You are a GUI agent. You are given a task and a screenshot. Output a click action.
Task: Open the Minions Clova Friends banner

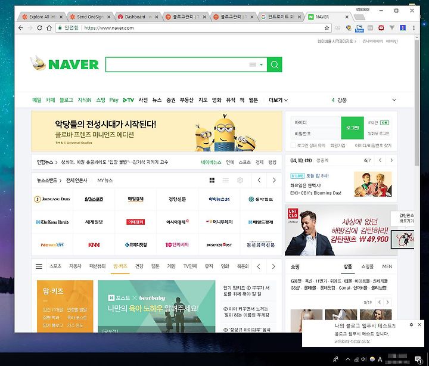click(157, 131)
